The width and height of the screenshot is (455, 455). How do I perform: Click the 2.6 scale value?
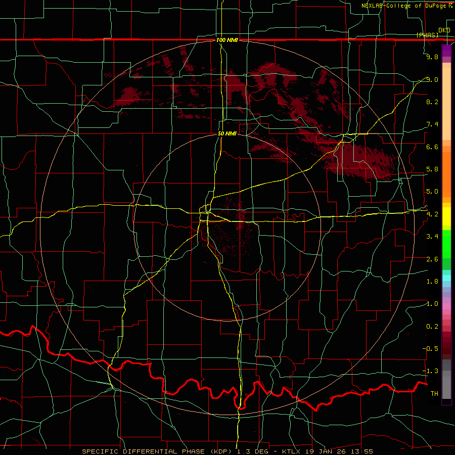[432, 259]
